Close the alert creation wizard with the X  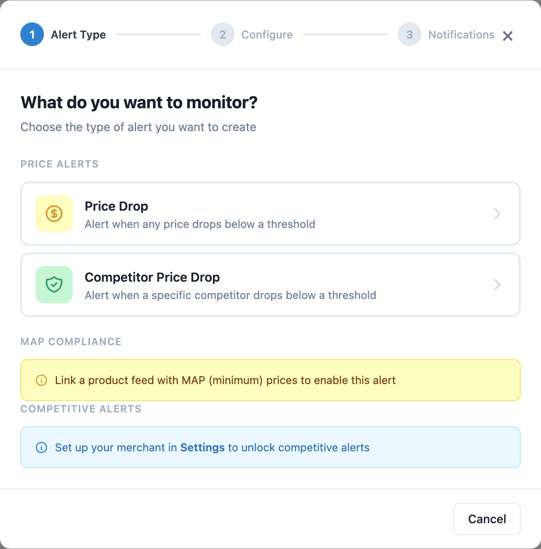click(x=508, y=36)
